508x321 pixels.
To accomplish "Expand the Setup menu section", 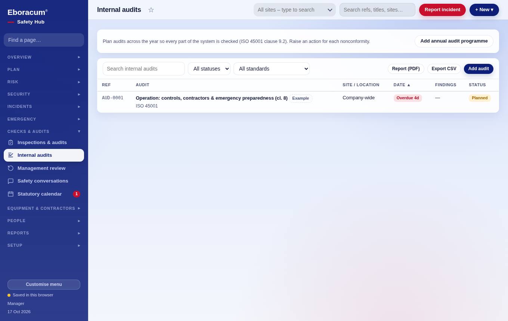I will 44,245.
